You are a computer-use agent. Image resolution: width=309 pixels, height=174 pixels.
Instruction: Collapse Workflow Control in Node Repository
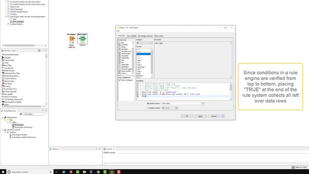point(3,130)
